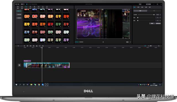The height and width of the screenshot is (102, 177).
Task: Select the purple 花字 preset
Action: pyautogui.click(x=66, y=40)
